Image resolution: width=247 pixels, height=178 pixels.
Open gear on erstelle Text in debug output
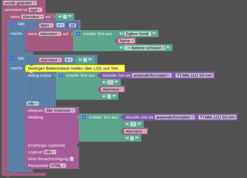coord(61,75)
